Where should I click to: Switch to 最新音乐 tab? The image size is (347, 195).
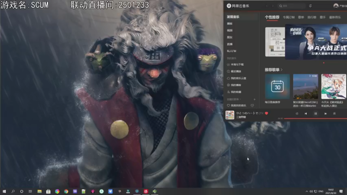click(335, 17)
